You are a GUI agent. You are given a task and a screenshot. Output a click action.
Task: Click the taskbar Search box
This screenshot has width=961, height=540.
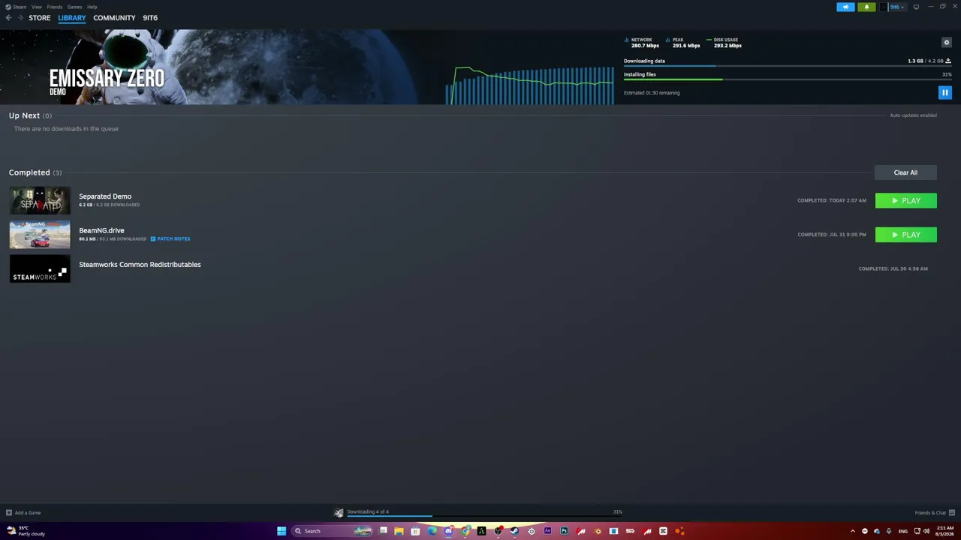pyautogui.click(x=333, y=531)
